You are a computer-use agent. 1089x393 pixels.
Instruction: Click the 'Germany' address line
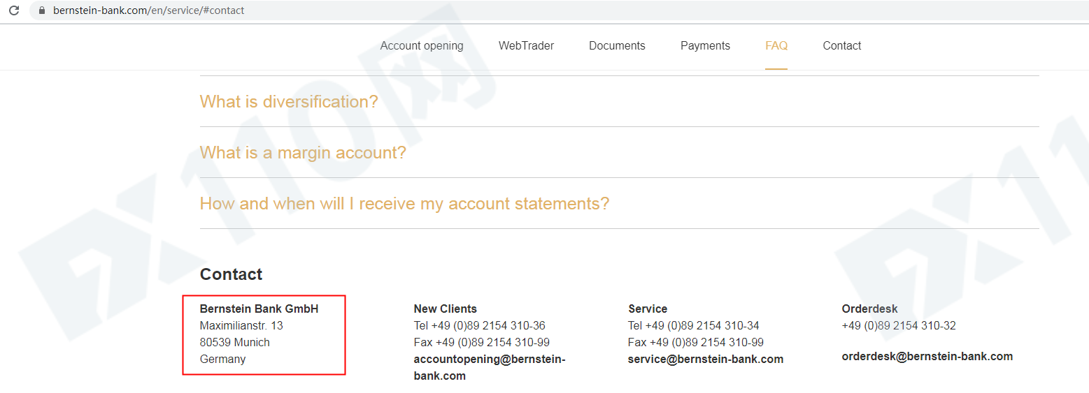tap(222, 359)
